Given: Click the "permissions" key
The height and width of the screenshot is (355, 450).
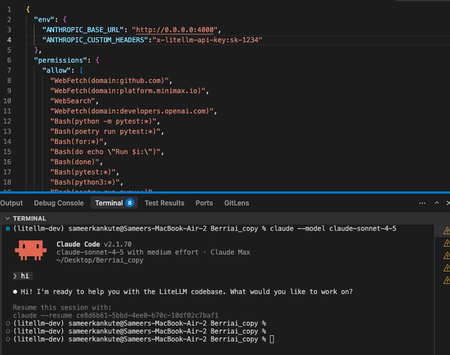Looking at the screenshot, I should click(x=60, y=60).
